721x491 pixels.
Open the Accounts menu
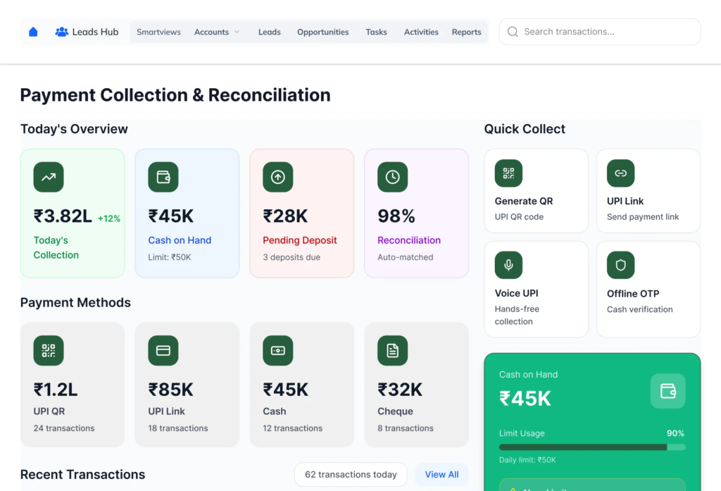coord(211,32)
